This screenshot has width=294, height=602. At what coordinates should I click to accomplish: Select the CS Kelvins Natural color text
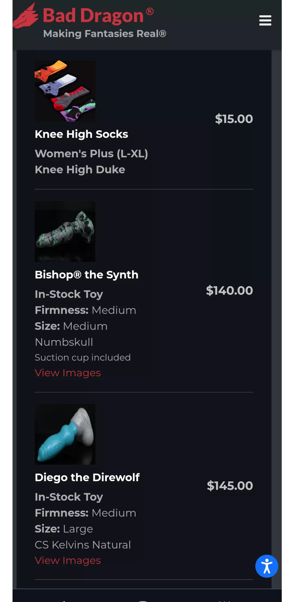(83, 545)
